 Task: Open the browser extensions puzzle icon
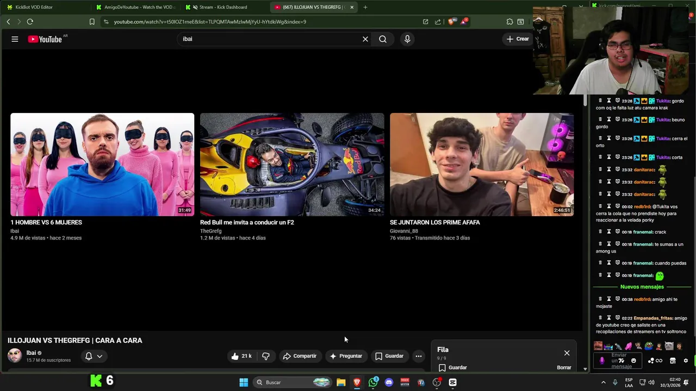[x=509, y=22]
